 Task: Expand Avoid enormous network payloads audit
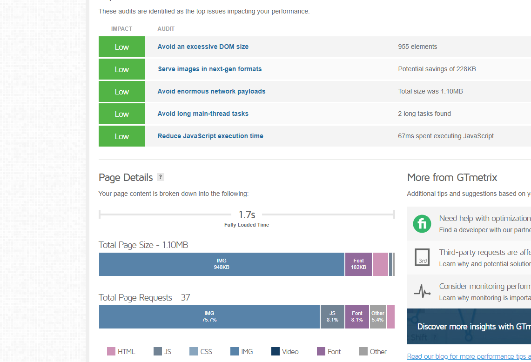211,92
